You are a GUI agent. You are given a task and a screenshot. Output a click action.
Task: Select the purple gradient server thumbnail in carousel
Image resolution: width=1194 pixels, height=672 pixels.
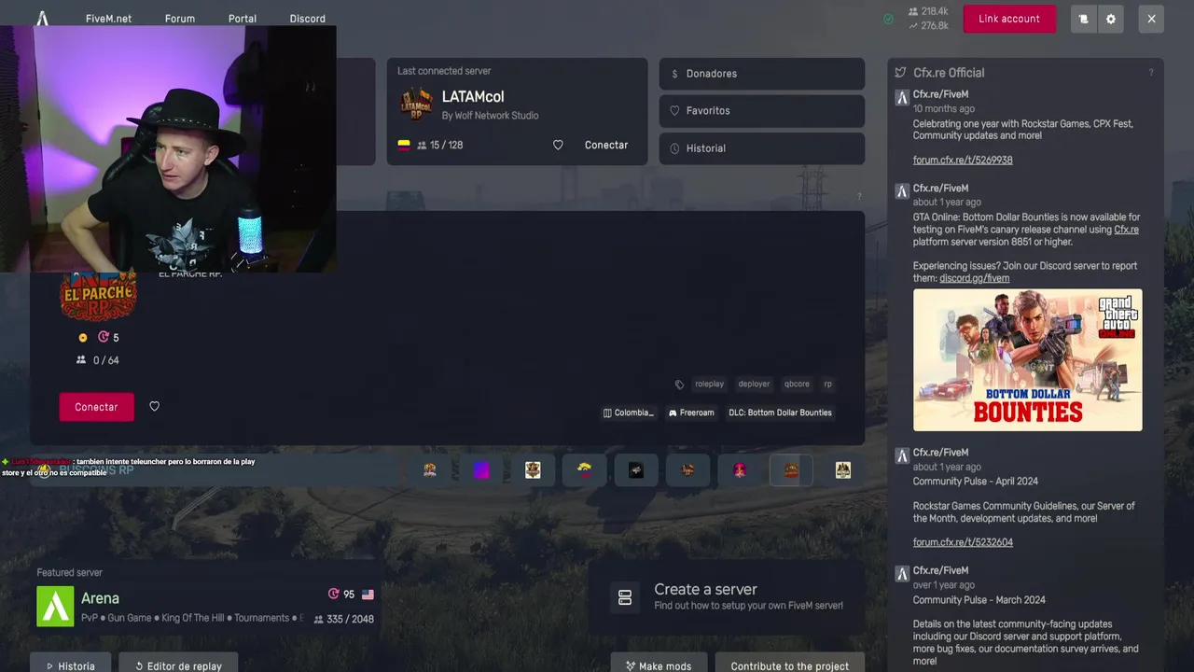coord(481,470)
